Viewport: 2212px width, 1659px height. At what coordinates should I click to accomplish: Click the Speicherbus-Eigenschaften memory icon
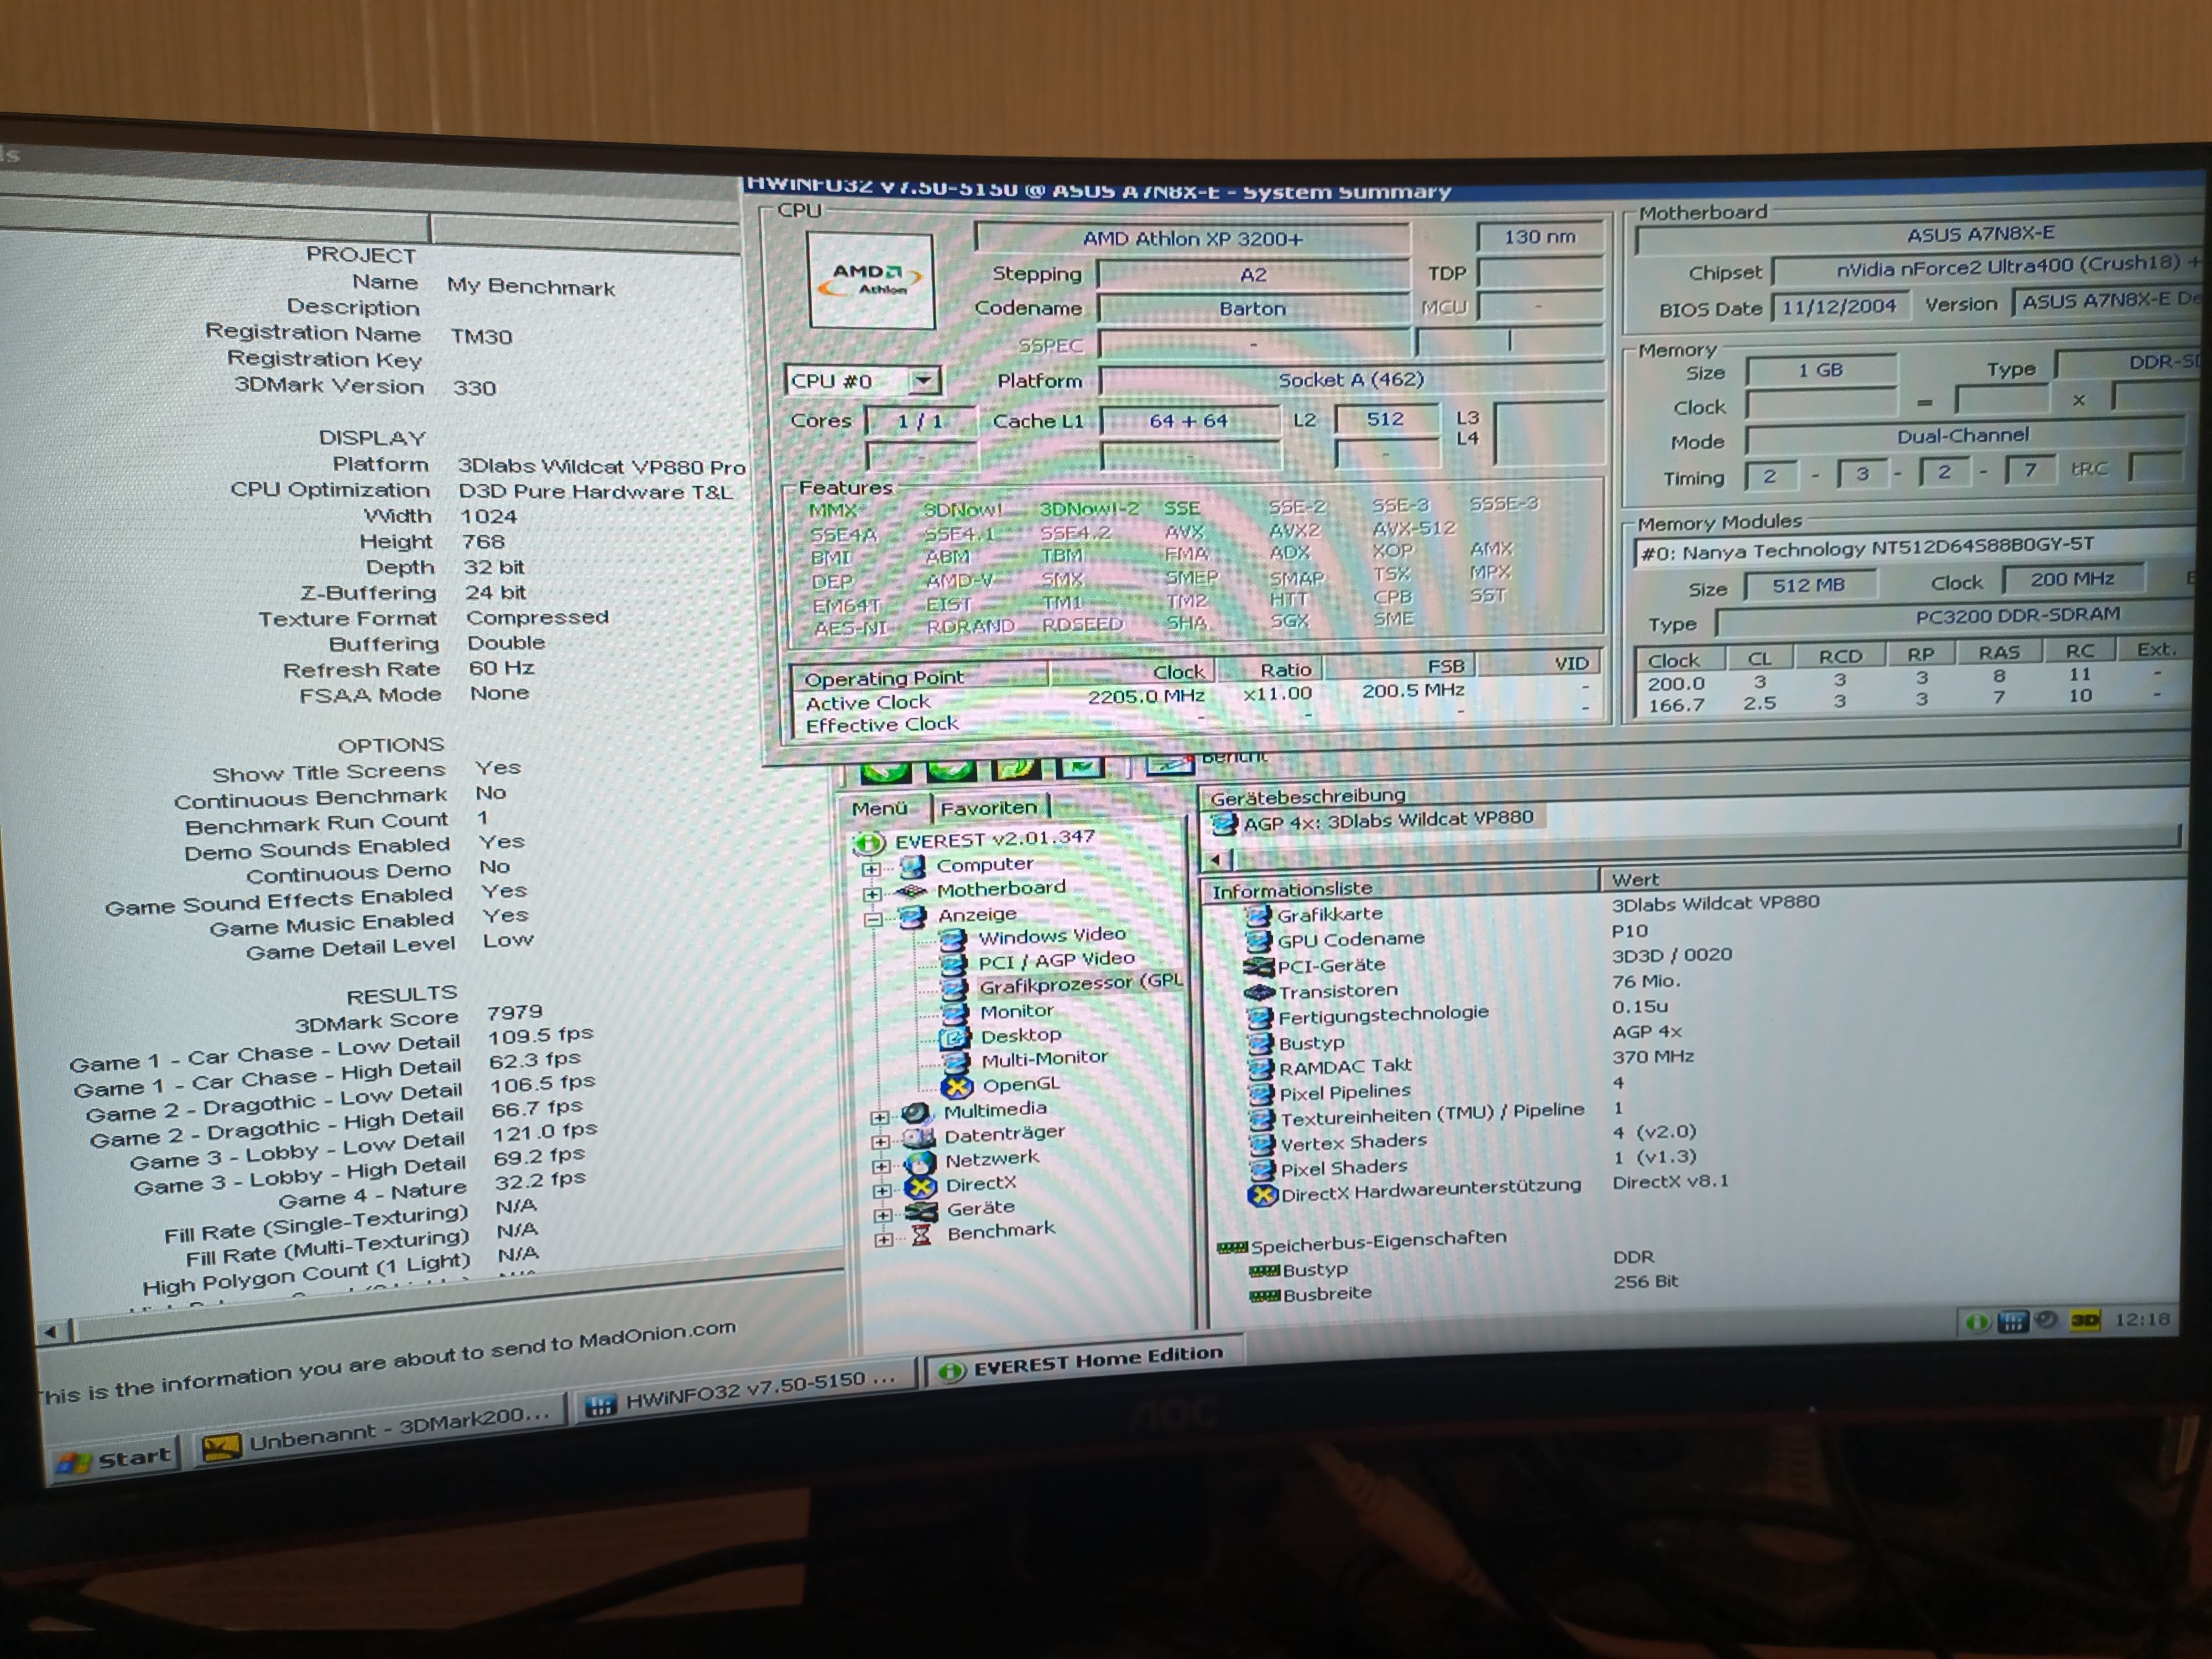click(x=1232, y=1247)
